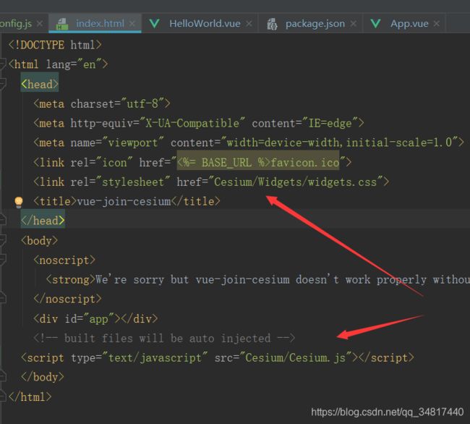
Task: Collapse the opening head tag fold marker
Action: pos(3,84)
